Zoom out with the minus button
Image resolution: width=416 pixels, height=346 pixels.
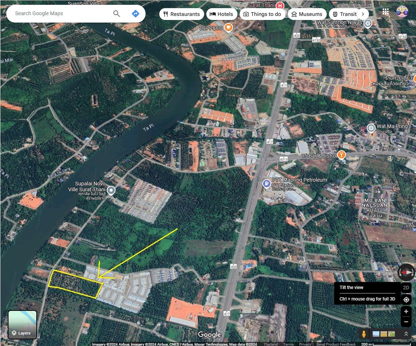click(406, 322)
